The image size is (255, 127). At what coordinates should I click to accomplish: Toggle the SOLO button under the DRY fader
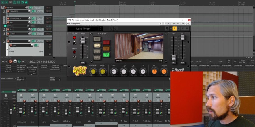pyautogui.click(x=174, y=63)
